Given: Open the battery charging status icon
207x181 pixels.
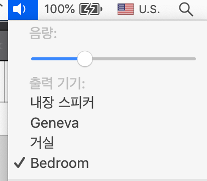Looking at the screenshot, I should pos(91,9).
